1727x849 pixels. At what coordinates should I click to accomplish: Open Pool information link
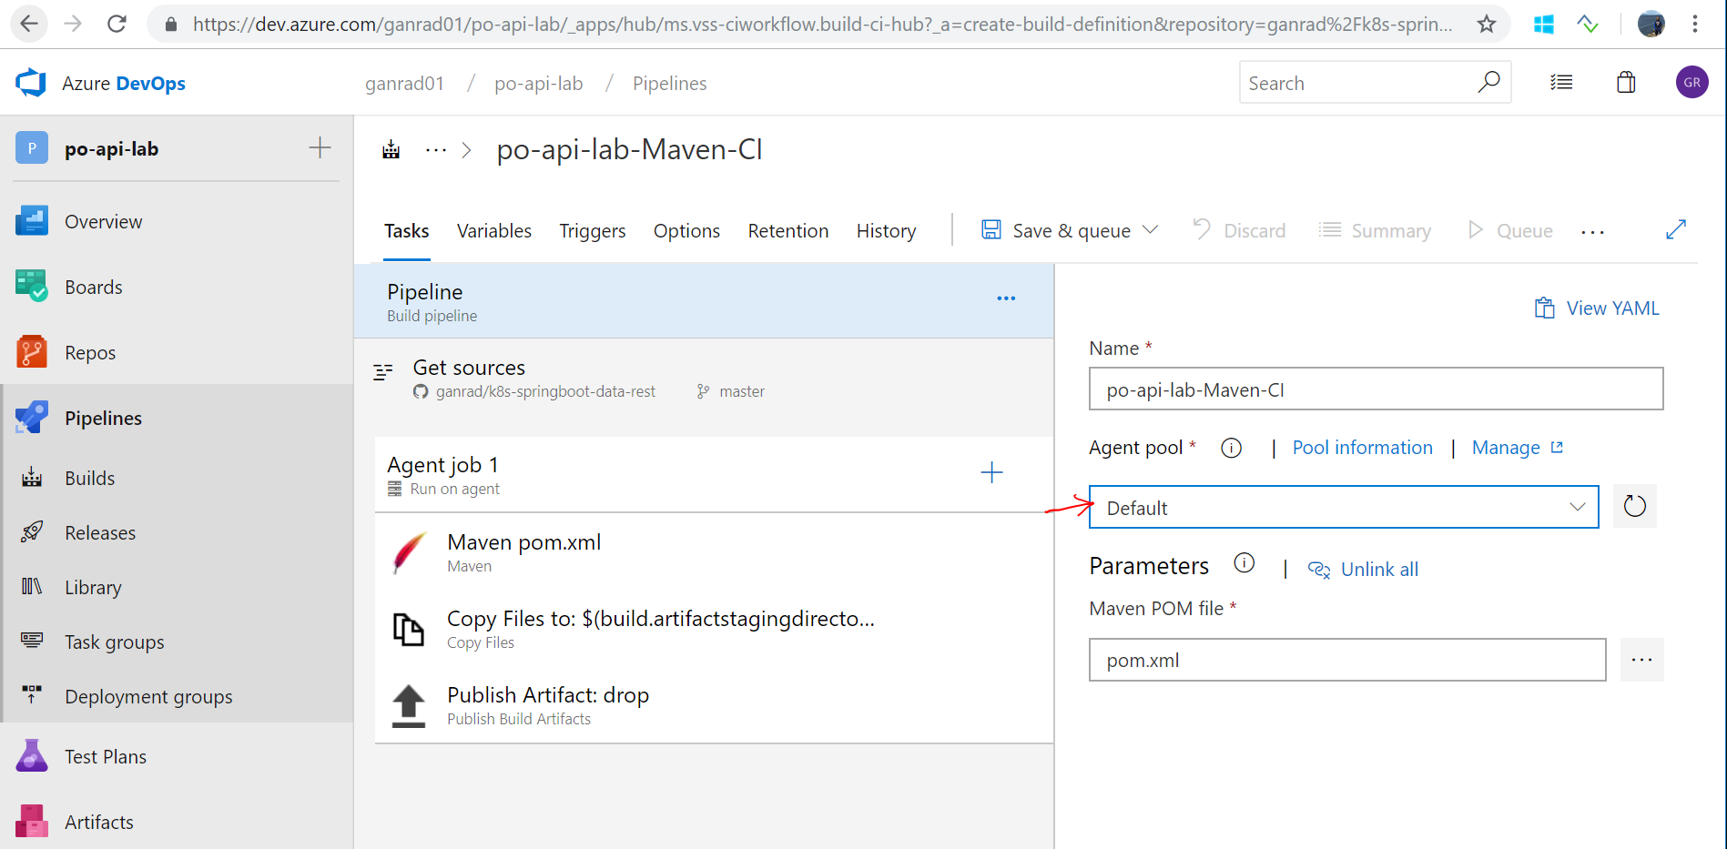[x=1362, y=448]
